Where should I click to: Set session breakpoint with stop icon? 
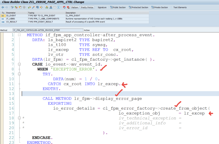pos(64,7)
